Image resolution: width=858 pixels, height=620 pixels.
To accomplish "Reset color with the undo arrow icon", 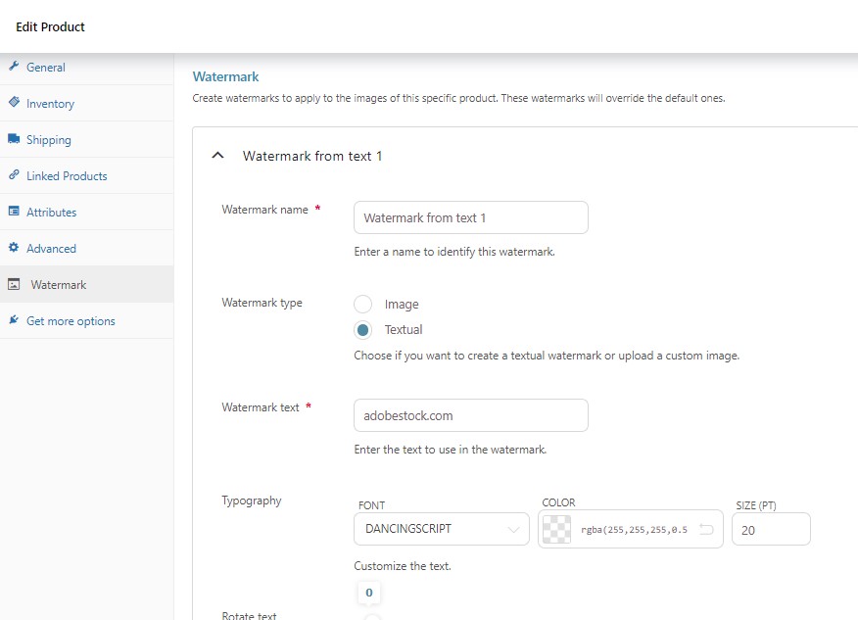I will pos(706,529).
